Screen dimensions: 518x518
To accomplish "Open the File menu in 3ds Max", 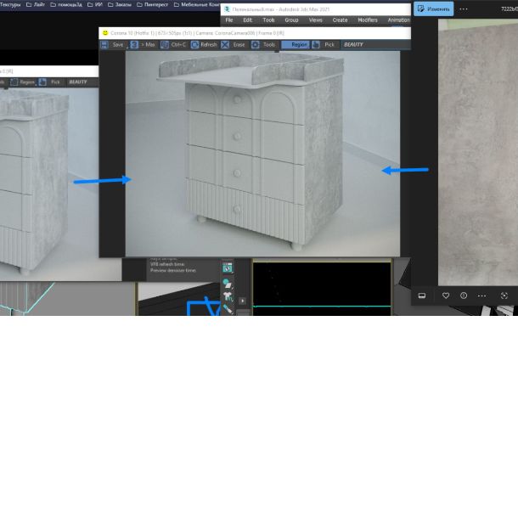I will pyautogui.click(x=228, y=20).
